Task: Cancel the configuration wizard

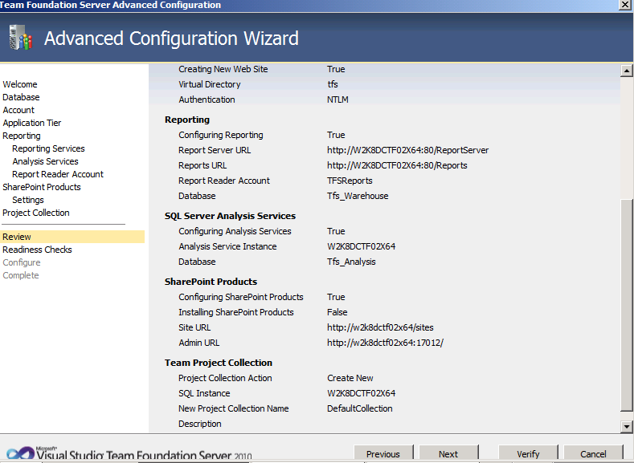Action: click(x=593, y=453)
